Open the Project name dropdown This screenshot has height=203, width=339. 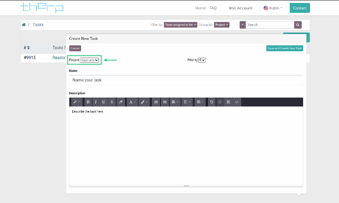tap(89, 60)
